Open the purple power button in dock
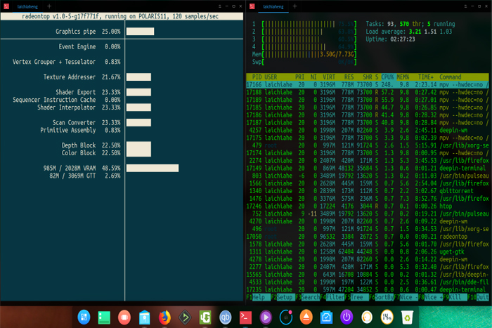Screen dimensions: 492x328 click(x=347, y=317)
